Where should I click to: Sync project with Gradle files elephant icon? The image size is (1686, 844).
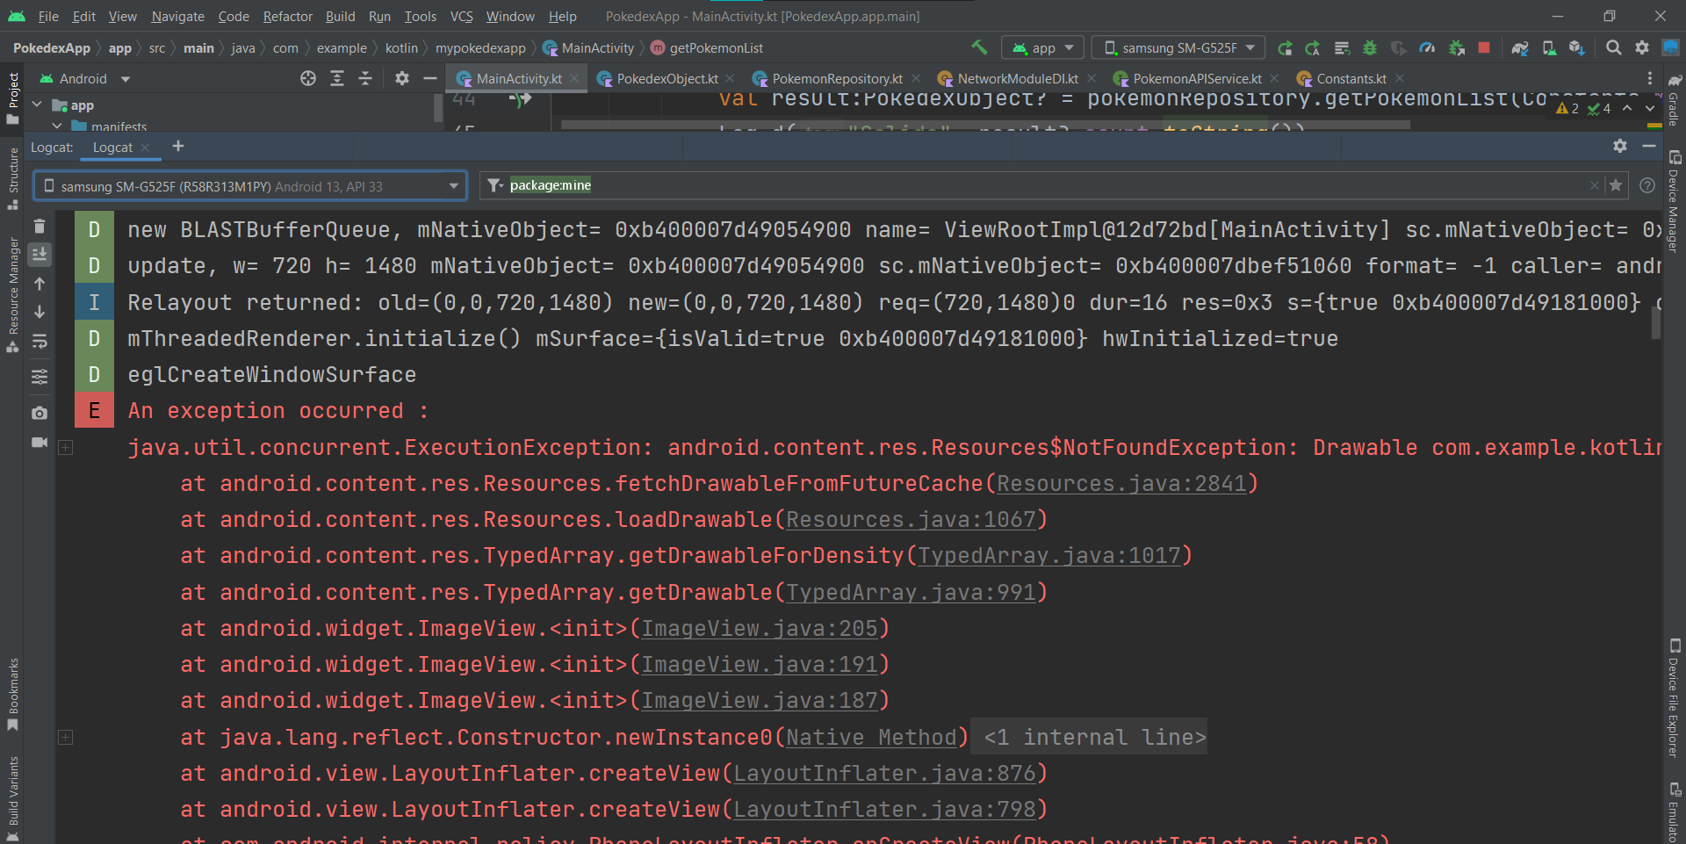pos(1520,48)
